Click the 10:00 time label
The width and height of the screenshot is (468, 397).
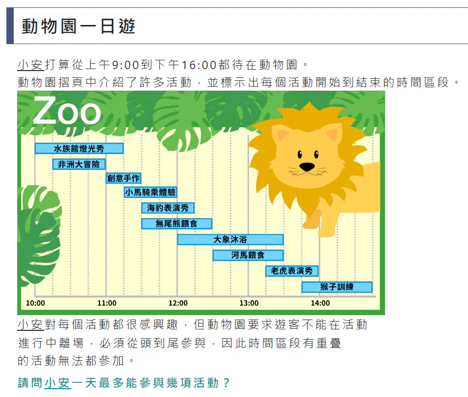35,303
